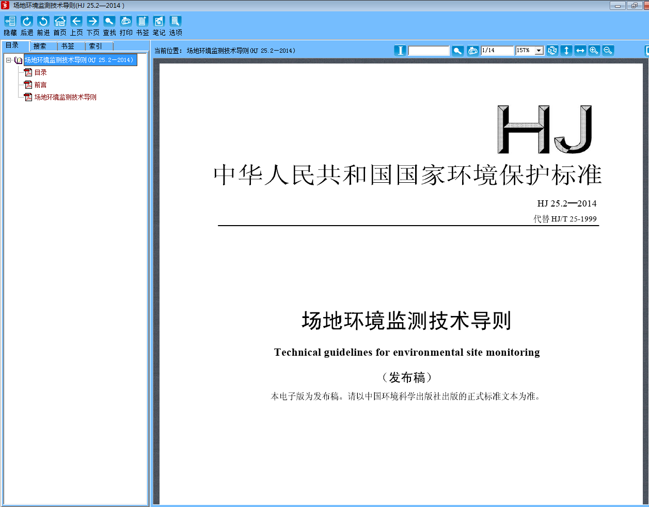The width and height of the screenshot is (649, 507).
Task: Click the page number field showing 1/14
Action: (498, 51)
